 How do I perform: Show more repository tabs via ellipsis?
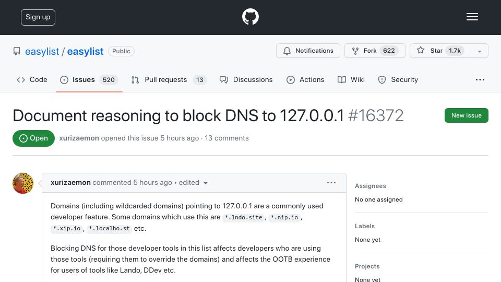coord(480,79)
